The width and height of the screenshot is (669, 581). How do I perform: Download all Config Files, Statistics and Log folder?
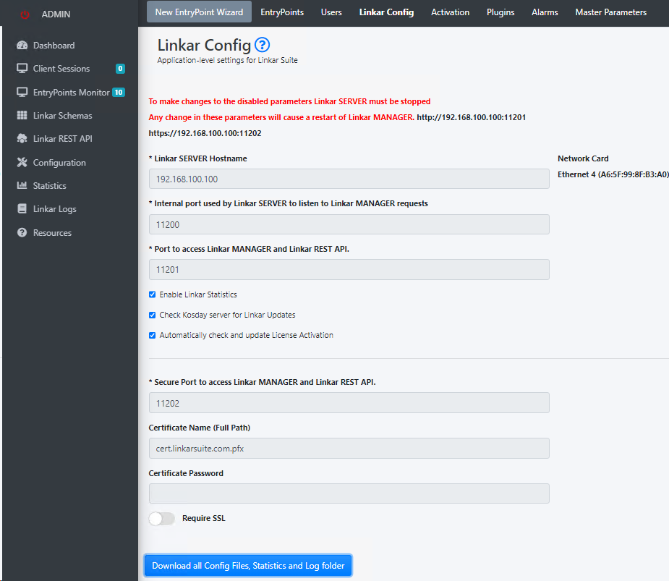[248, 566]
